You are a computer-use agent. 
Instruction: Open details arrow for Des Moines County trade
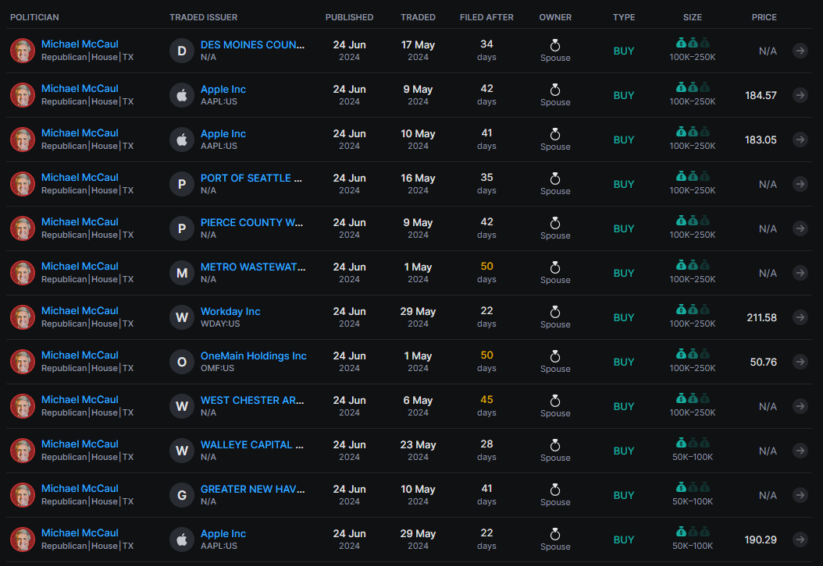coord(800,51)
